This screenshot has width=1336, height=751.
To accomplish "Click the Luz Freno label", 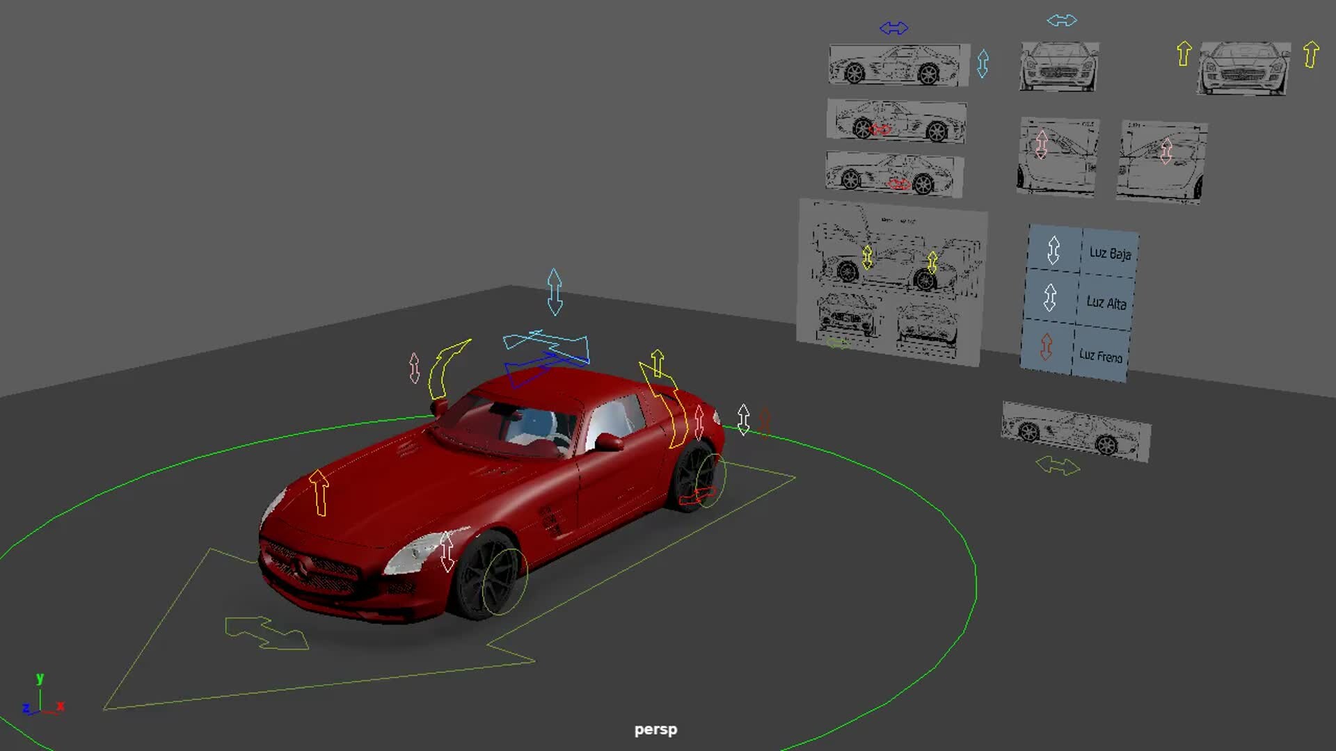I will [1102, 357].
